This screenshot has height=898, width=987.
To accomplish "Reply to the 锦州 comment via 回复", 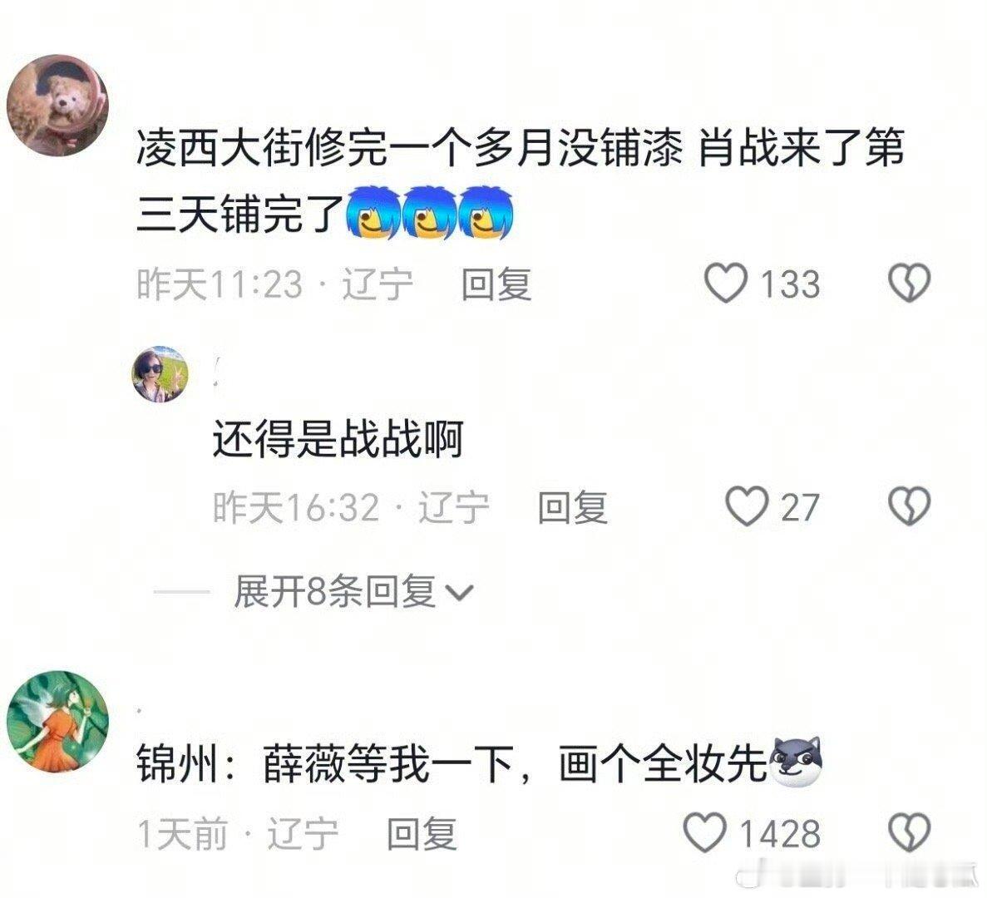I will click(422, 834).
